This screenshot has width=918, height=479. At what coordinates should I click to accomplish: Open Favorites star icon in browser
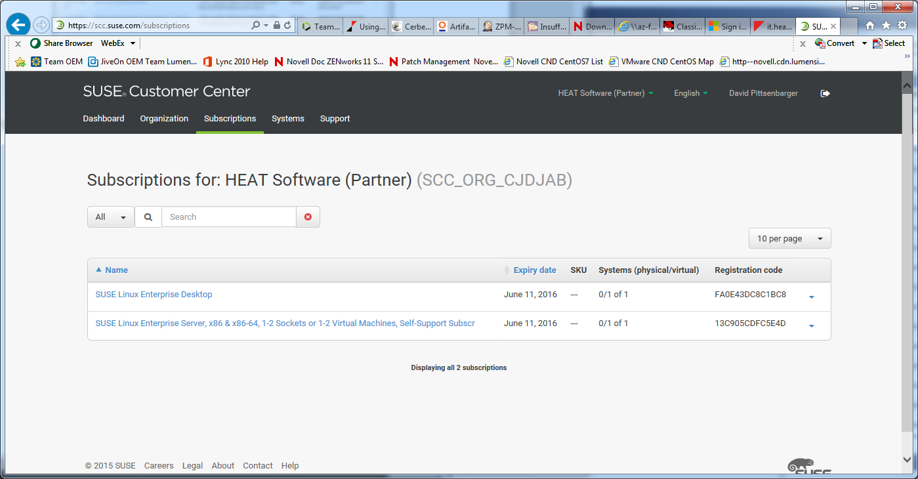[886, 26]
